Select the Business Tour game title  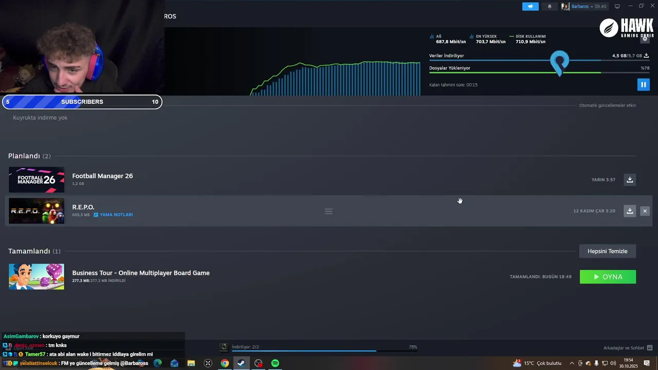pos(141,273)
